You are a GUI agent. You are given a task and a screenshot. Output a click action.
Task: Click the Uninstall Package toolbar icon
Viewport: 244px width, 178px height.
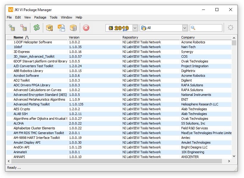pyautogui.click(x=24, y=28)
